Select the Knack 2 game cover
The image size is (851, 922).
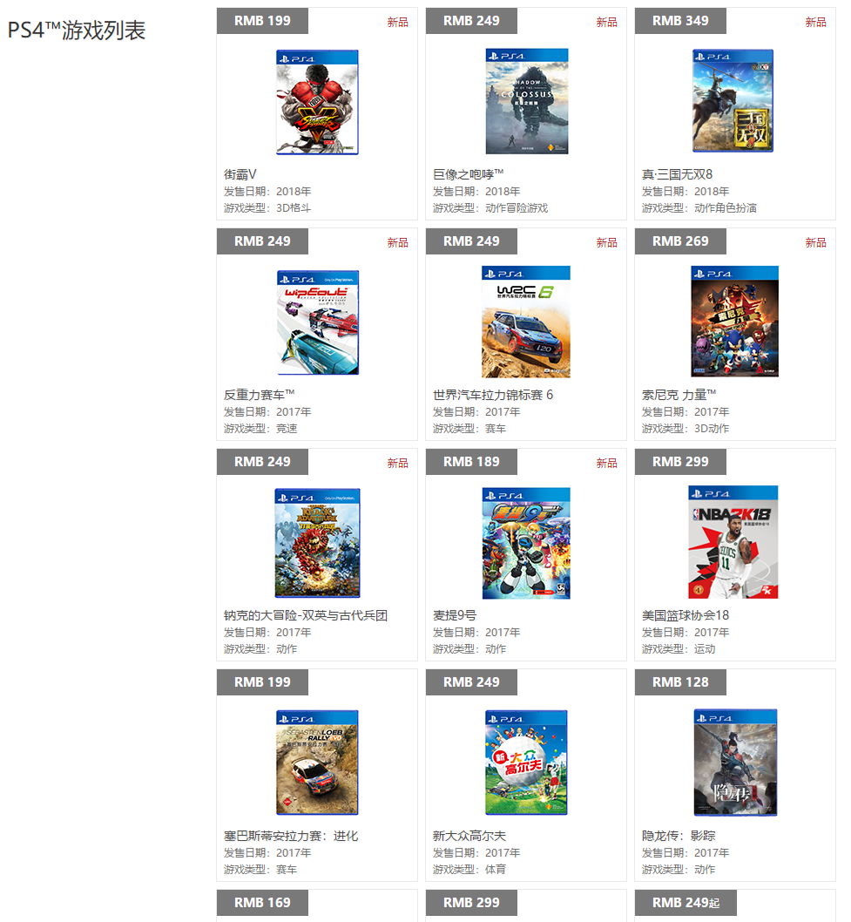(317, 543)
